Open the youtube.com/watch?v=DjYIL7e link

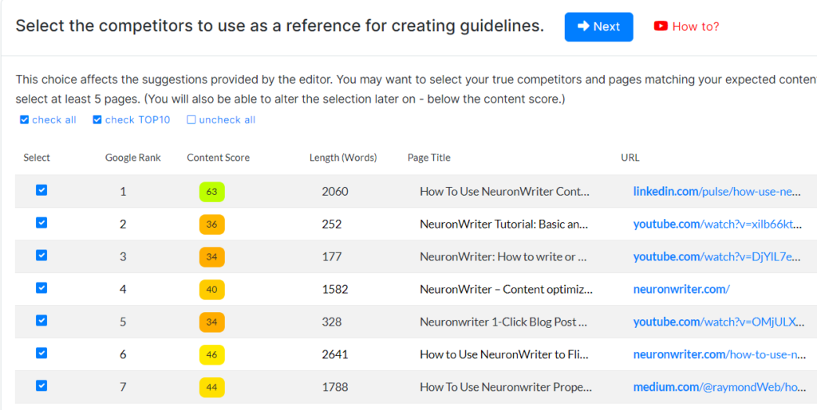(716, 257)
